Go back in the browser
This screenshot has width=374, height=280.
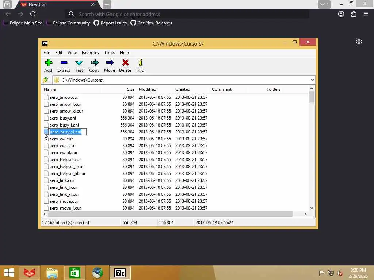(8, 14)
